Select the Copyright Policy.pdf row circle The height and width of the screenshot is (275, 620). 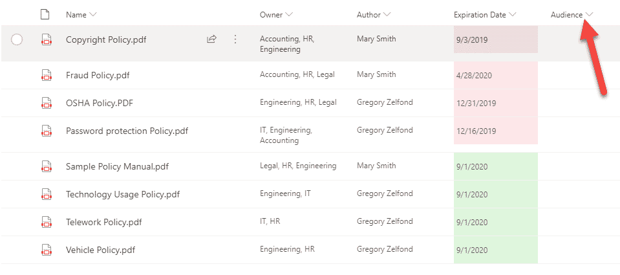(x=17, y=40)
